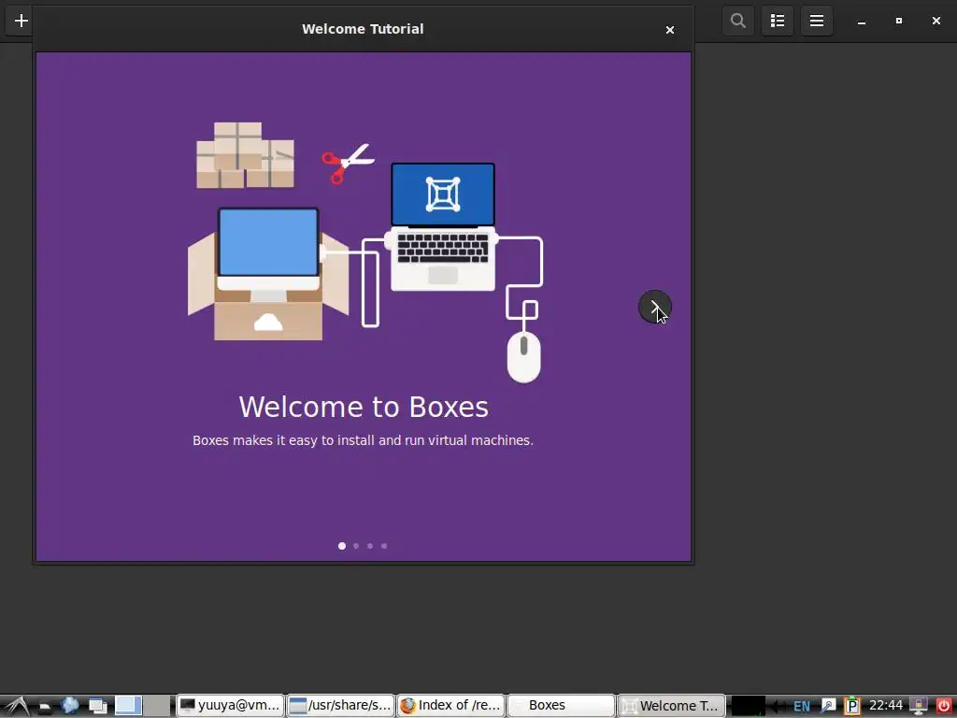Click the 22:44 clock
957x718 pixels.
pos(886,705)
